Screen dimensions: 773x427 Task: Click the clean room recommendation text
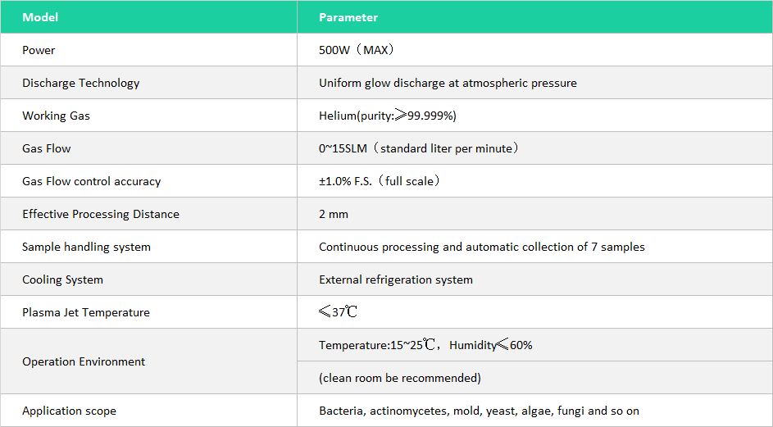tap(399, 378)
